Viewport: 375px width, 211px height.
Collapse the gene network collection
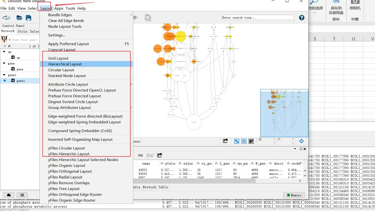(4, 63)
